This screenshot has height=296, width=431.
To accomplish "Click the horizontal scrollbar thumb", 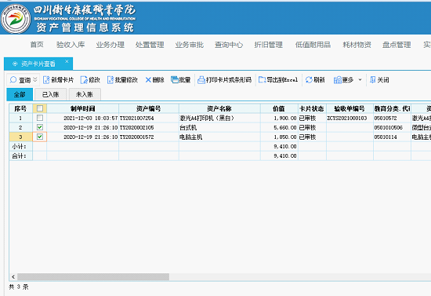I will (93, 276).
